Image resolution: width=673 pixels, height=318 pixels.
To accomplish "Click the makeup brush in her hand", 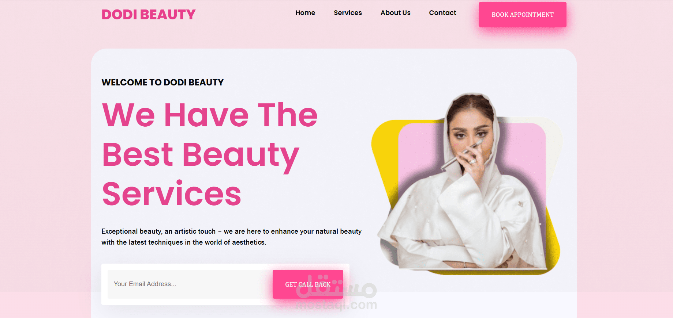I will tap(462, 155).
